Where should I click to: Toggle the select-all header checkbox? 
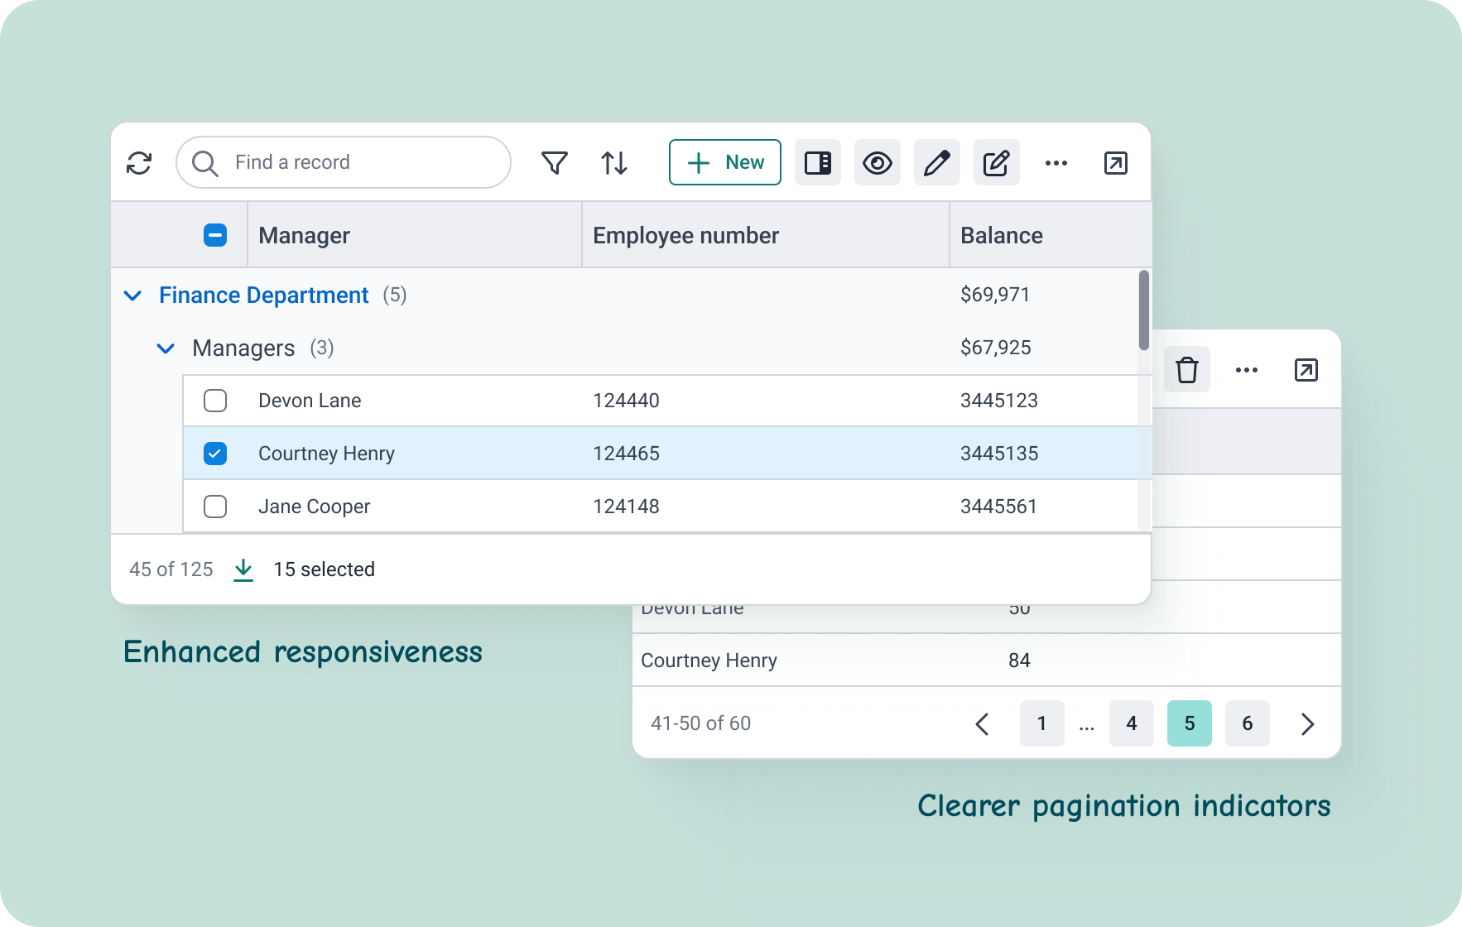point(215,236)
